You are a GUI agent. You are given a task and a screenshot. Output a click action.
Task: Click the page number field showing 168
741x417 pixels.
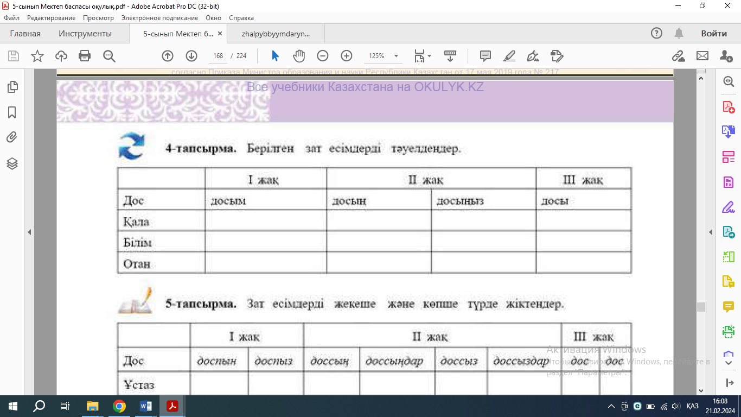(x=218, y=56)
